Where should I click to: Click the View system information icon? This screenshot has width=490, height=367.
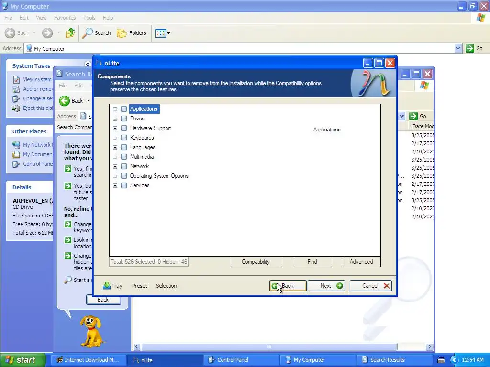[x=16, y=80]
